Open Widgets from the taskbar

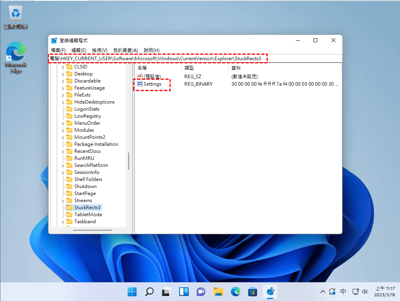(x=184, y=292)
